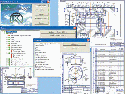Select Пакет in the Добавить list
The height and width of the screenshot is (94, 125).
[x=36, y=49]
